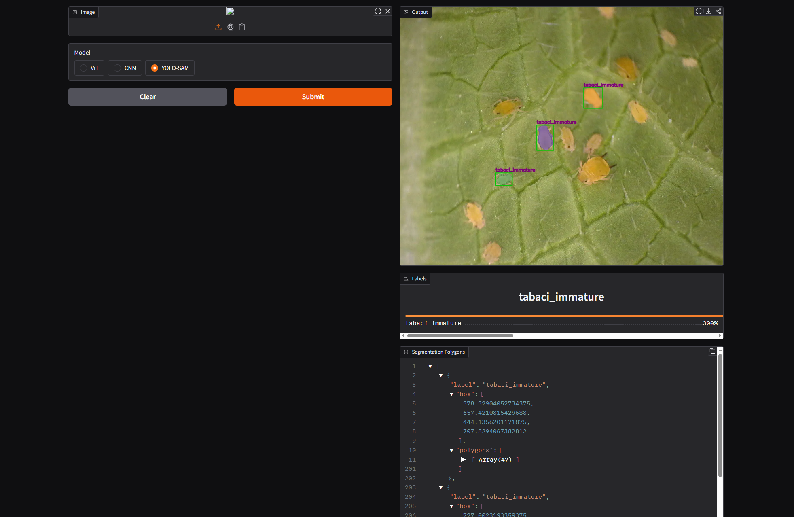The image size is (794, 517).
Task: Click the upload image icon
Action: coord(218,27)
